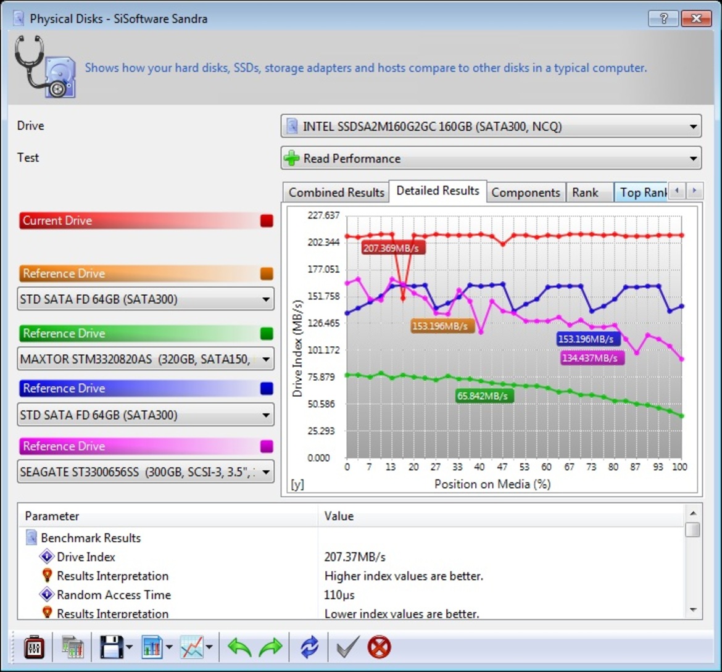722x672 pixels.
Task: Open the SEAGATE ST3300656SS reference dropdown
Action: 146,471
